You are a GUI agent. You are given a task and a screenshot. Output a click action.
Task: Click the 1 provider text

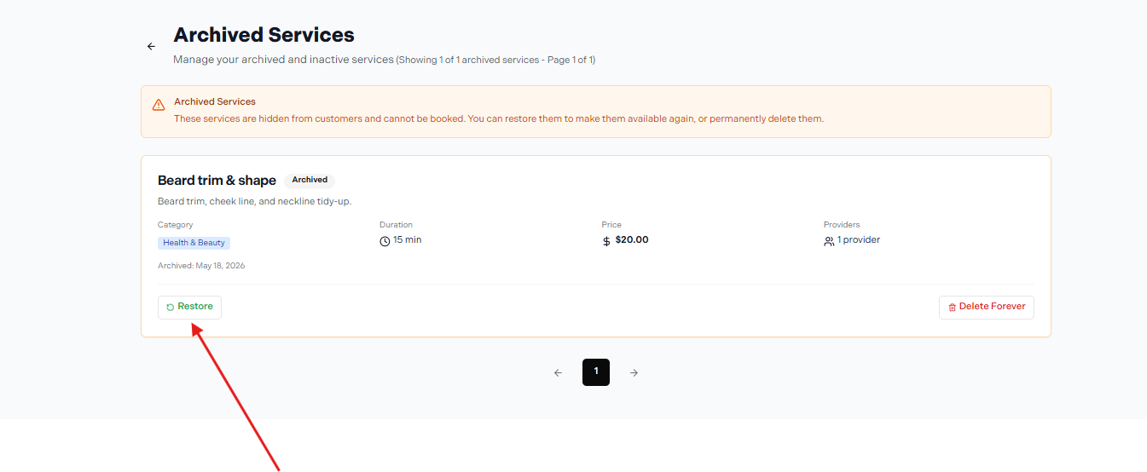(x=859, y=240)
